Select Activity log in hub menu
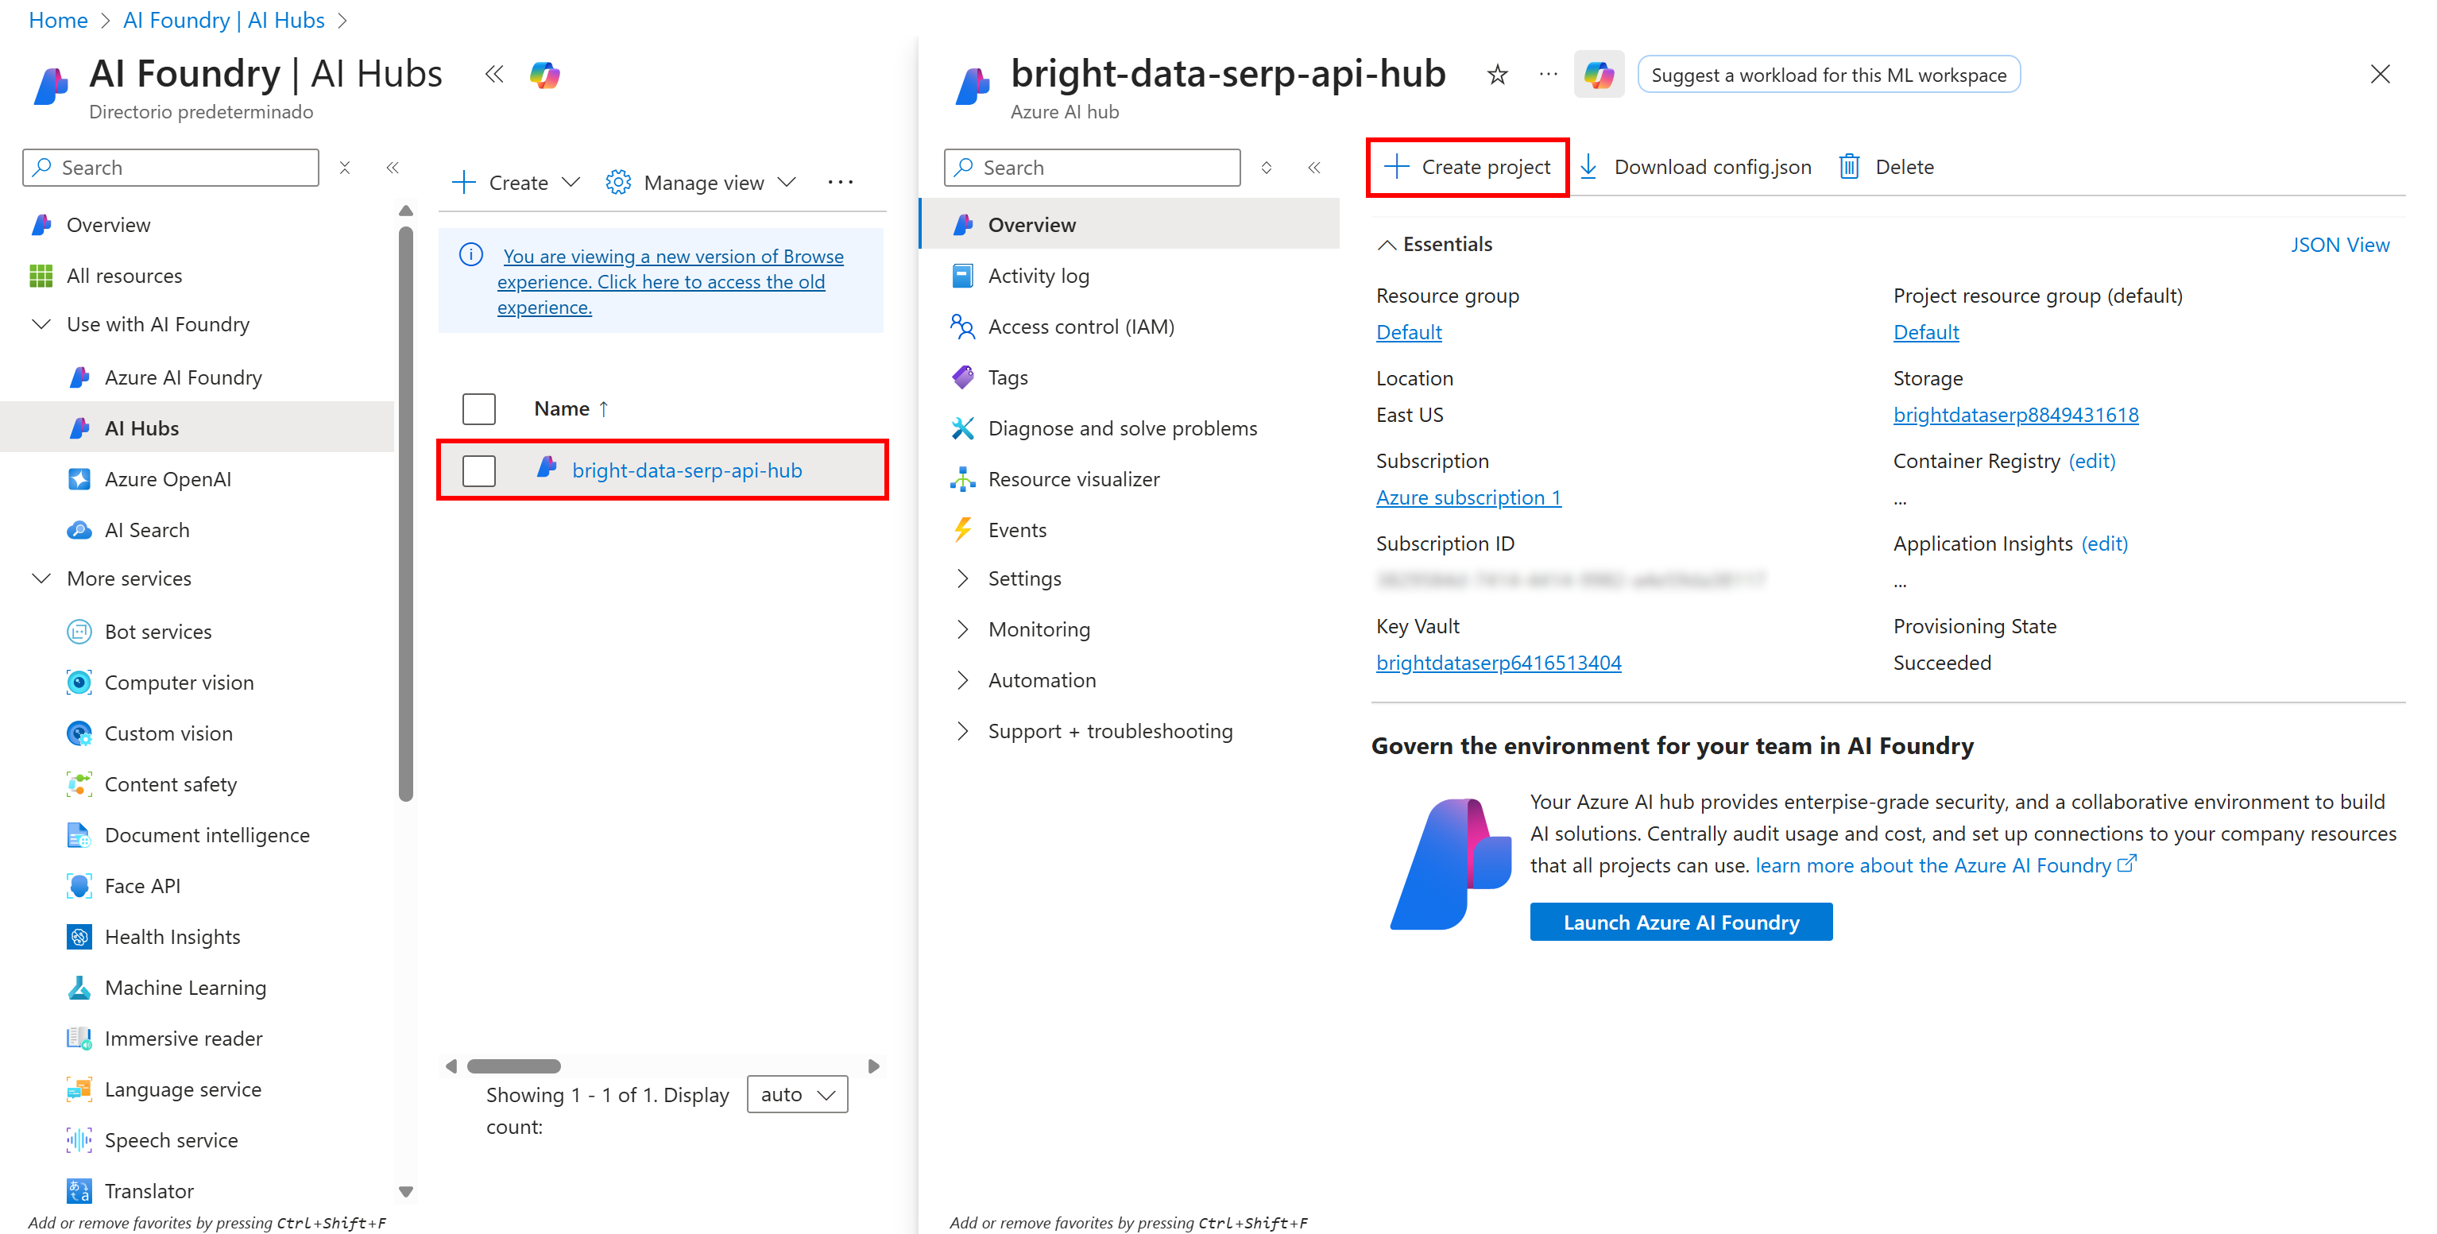The height and width of the screenshot is (1234, 2437). 1038,276
